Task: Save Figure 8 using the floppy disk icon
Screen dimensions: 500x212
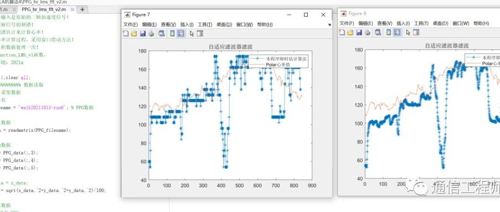Action: coord(359,32)
